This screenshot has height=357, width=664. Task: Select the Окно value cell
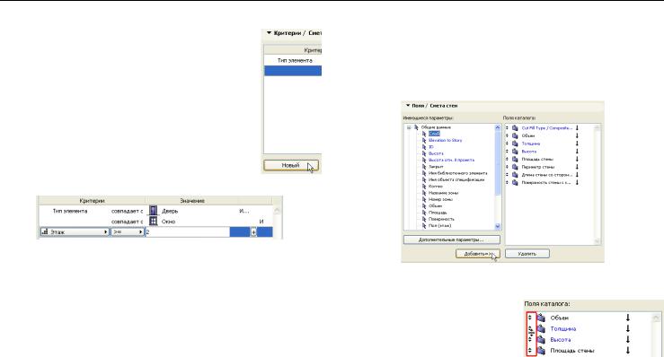(169, 222)
